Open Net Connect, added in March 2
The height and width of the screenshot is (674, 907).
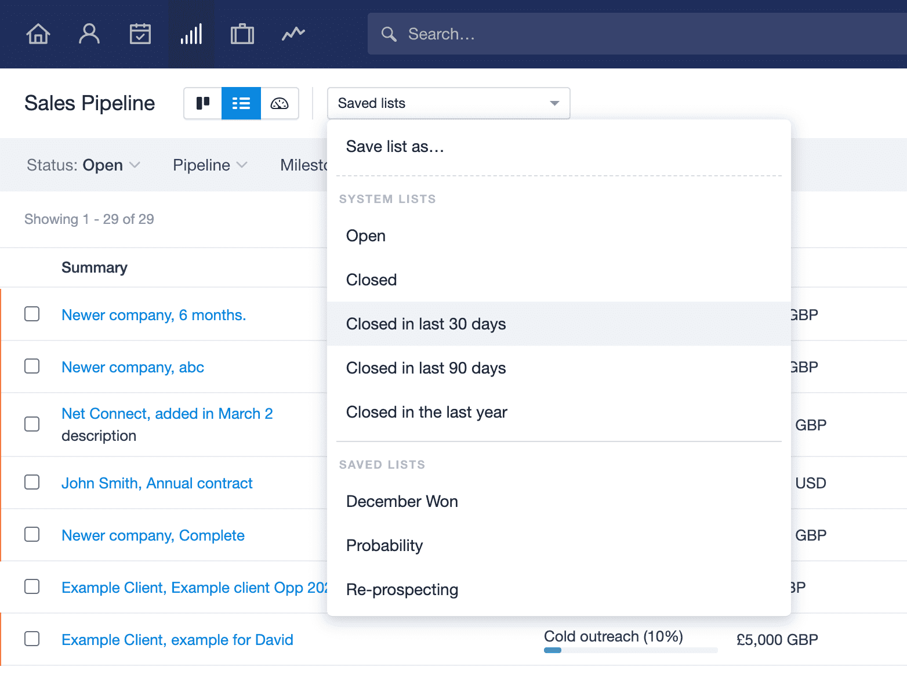pyautogui.click(x=167, y=414)
